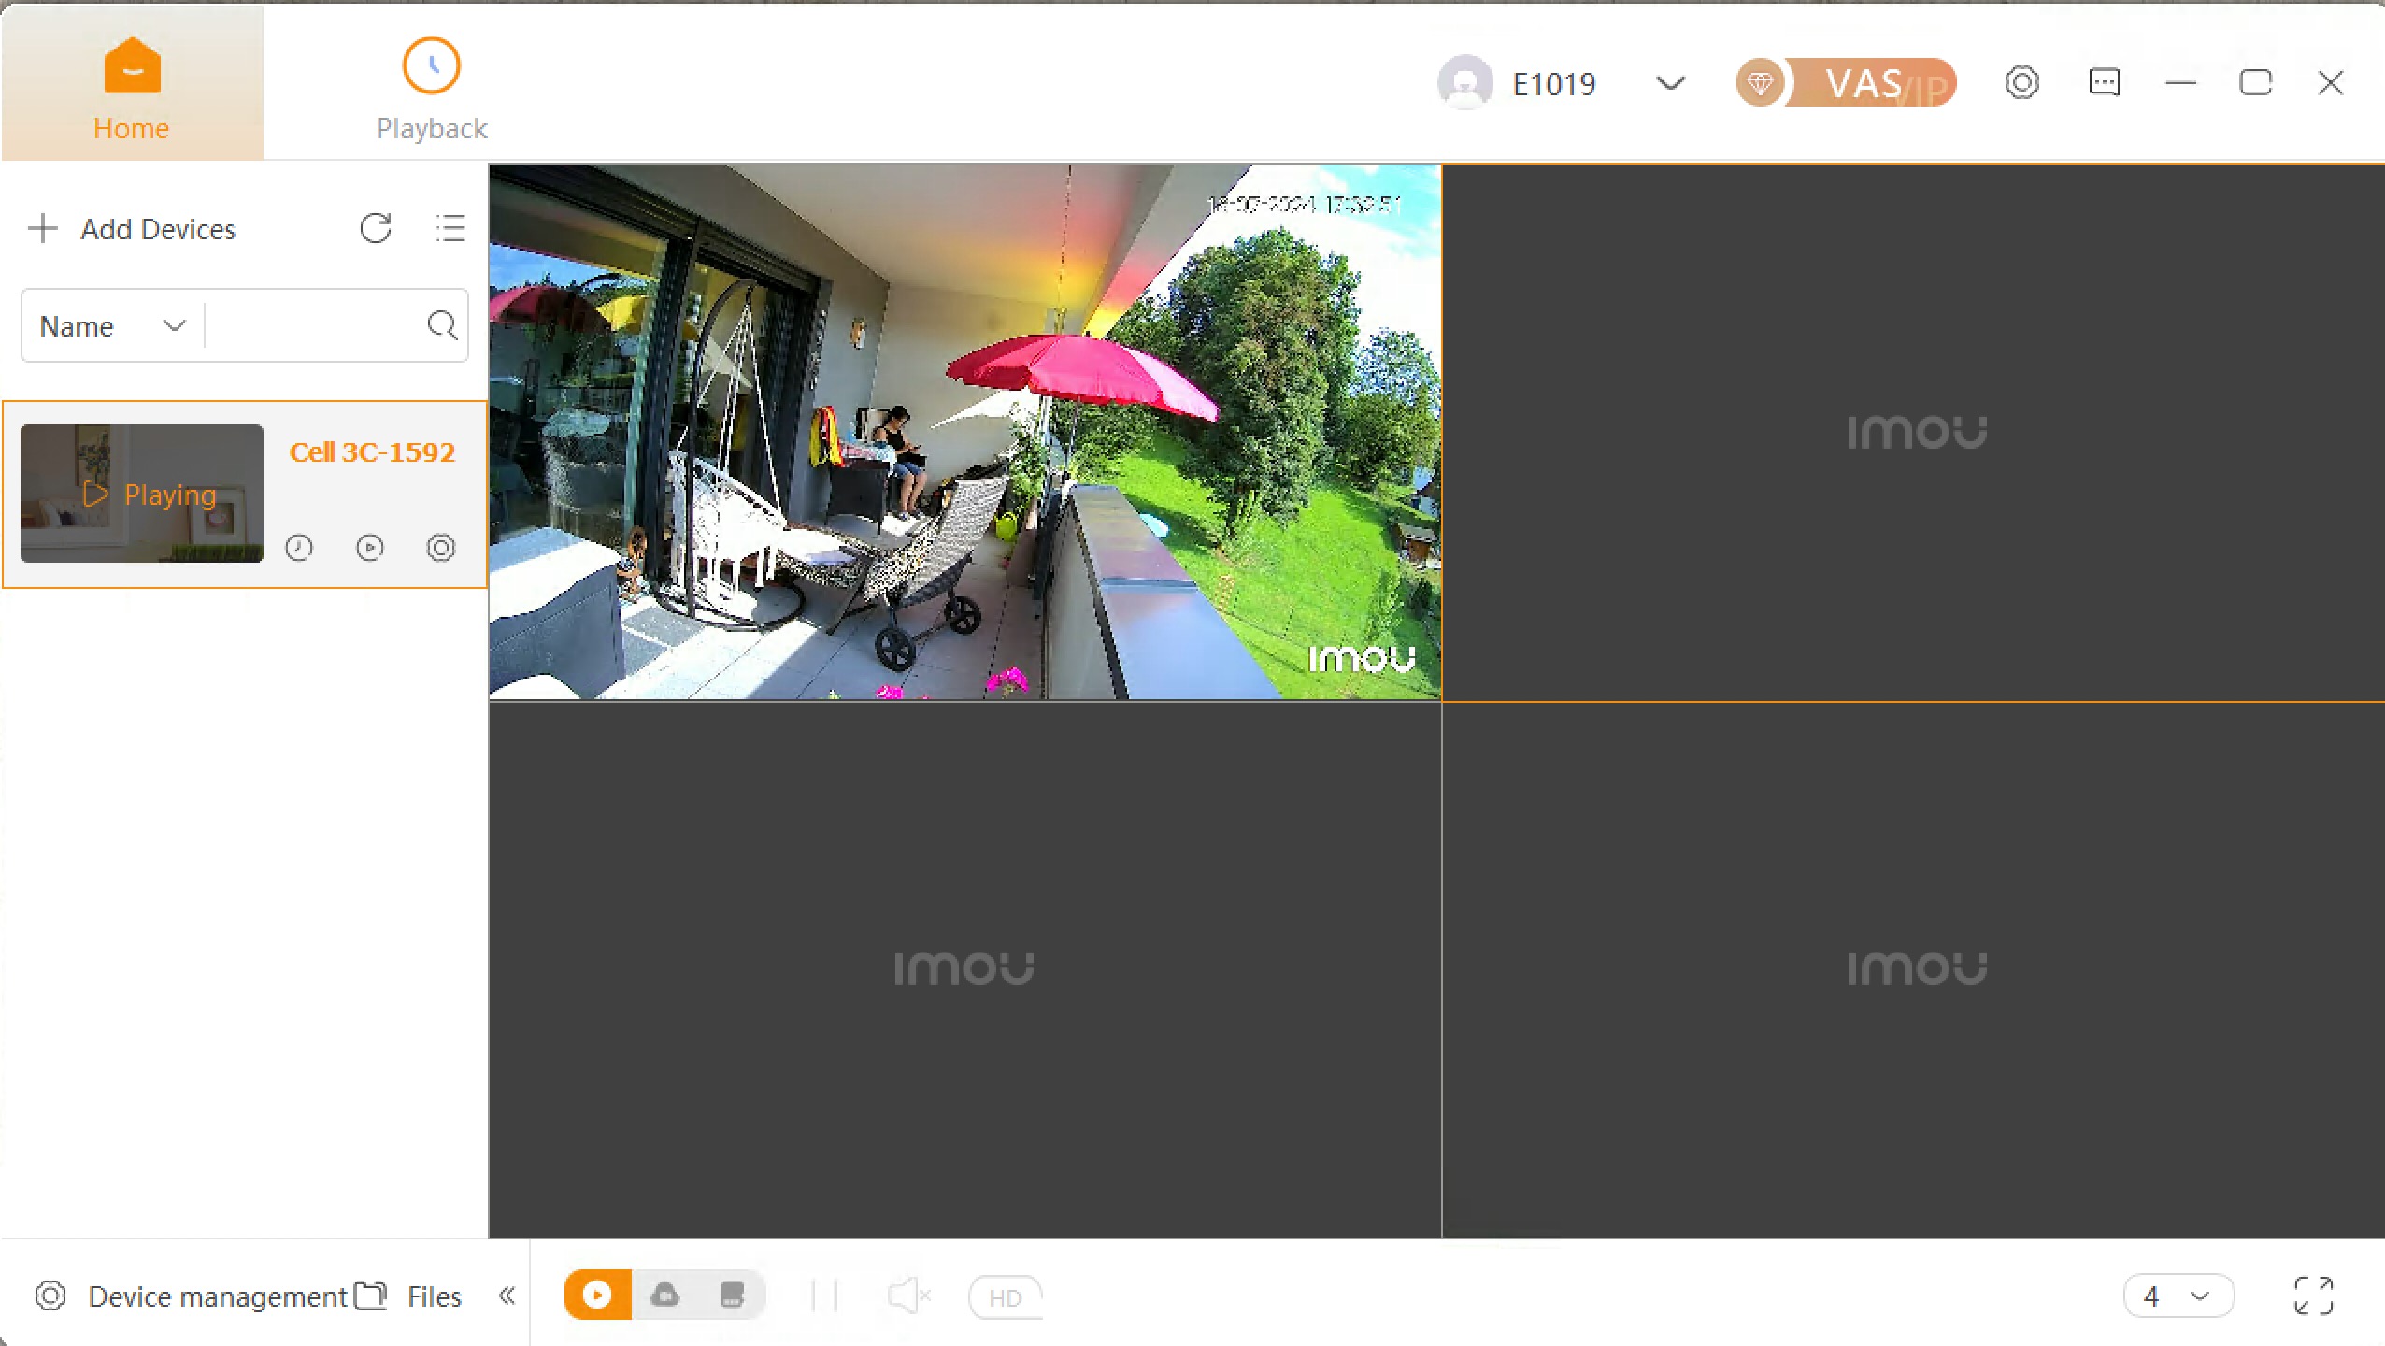The width and height of the screenshot is (2385, 1346).
Task: Switch to cloud recording mode
Action: coord(665,1296)
